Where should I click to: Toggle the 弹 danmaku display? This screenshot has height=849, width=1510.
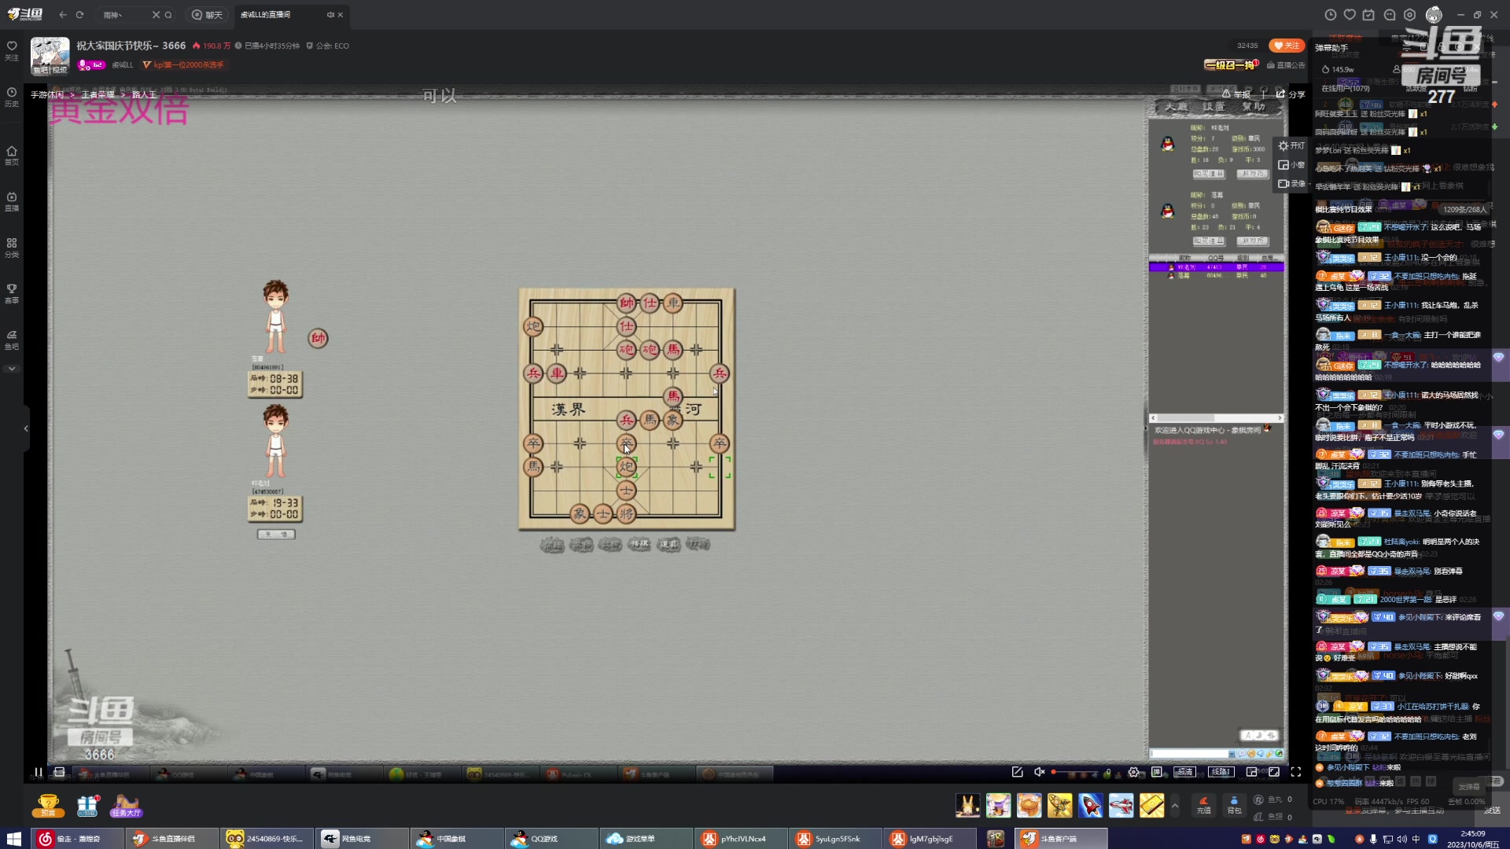pos(1157,772)
